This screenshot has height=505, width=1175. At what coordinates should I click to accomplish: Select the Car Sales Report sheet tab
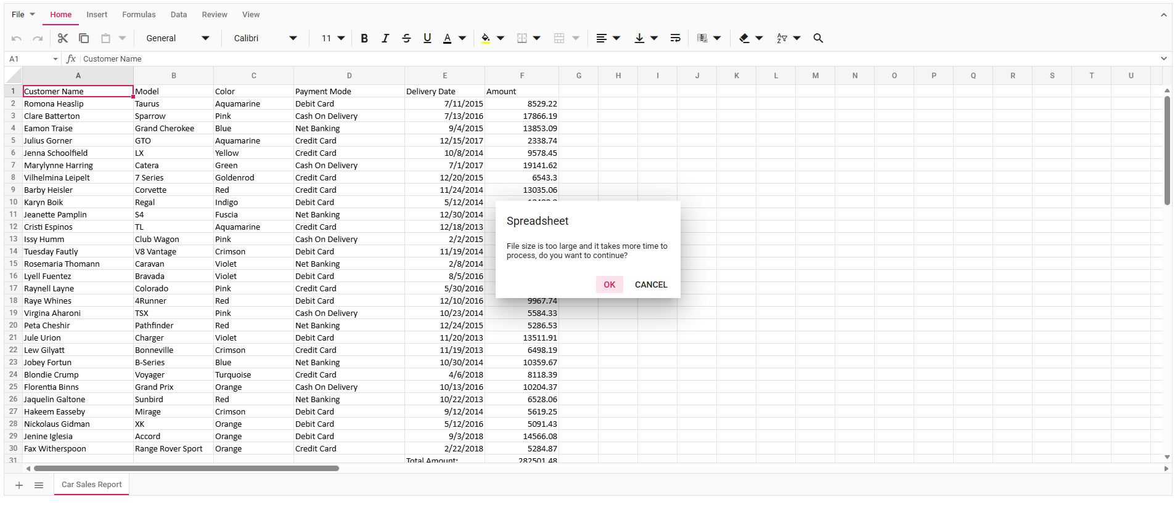pyautogui.click(x=92, y=485)
